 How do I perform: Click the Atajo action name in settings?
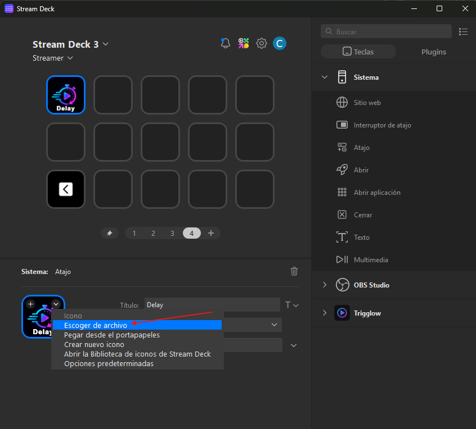(63, 271)
